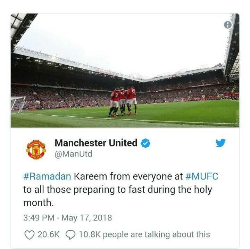The height and width of the screenshot is (249, 250).
Task: Open the #Ramadan hashtag
Action: click(47, 176)
